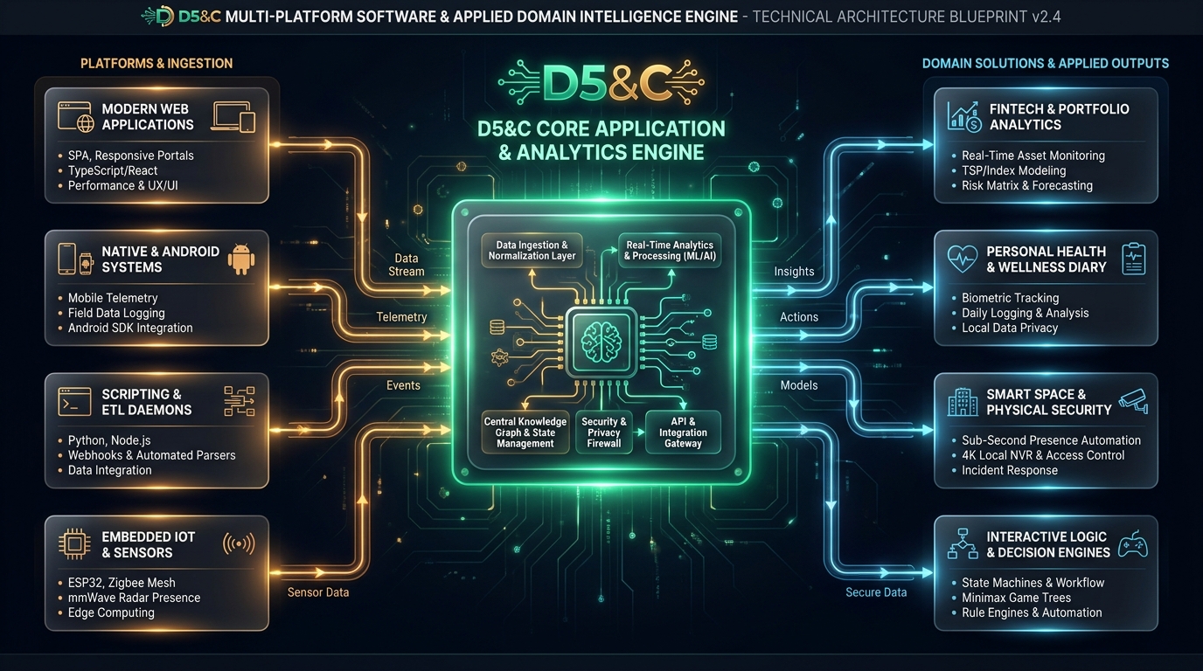
Task: Click the State Machines & Workflow bullet
Action: tap(1033, 583)
